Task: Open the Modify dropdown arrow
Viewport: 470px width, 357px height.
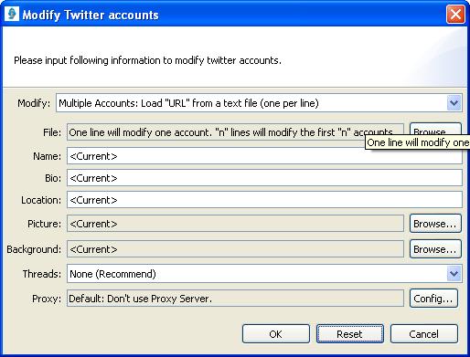Action: click(x=454, y=103)
